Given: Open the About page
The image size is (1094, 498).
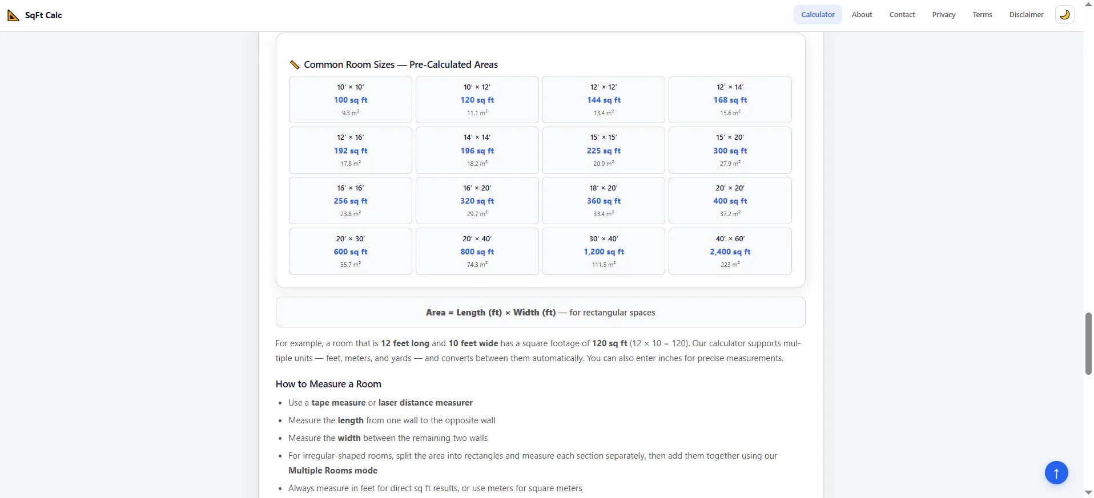Looking at the screenshot, I should point(862,15).
